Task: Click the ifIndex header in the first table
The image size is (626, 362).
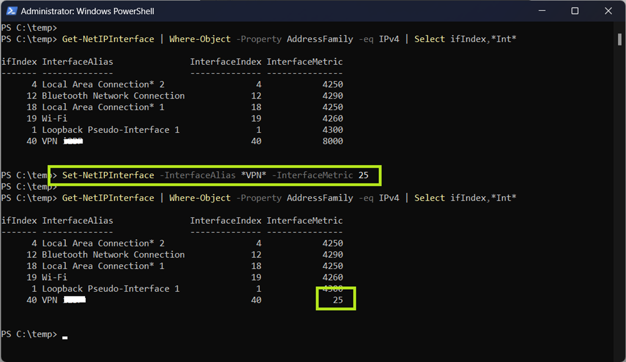Action: click(x=19, y=62)
